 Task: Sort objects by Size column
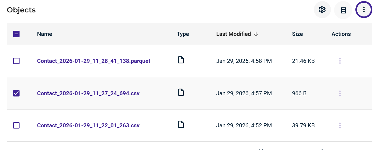tap(297, 34)
